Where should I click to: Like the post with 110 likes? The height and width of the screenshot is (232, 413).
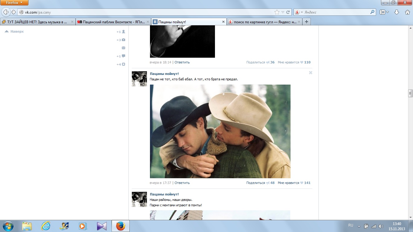[x=294, y=62]
